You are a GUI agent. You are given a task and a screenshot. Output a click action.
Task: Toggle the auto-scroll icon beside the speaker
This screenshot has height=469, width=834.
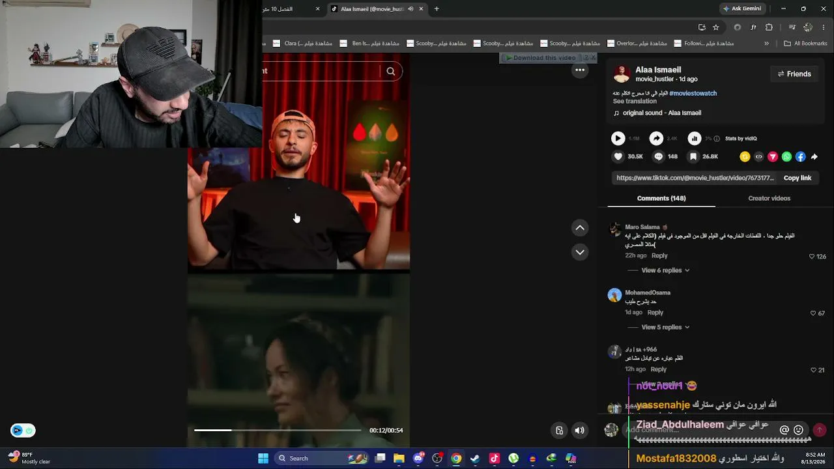point(559,430)
